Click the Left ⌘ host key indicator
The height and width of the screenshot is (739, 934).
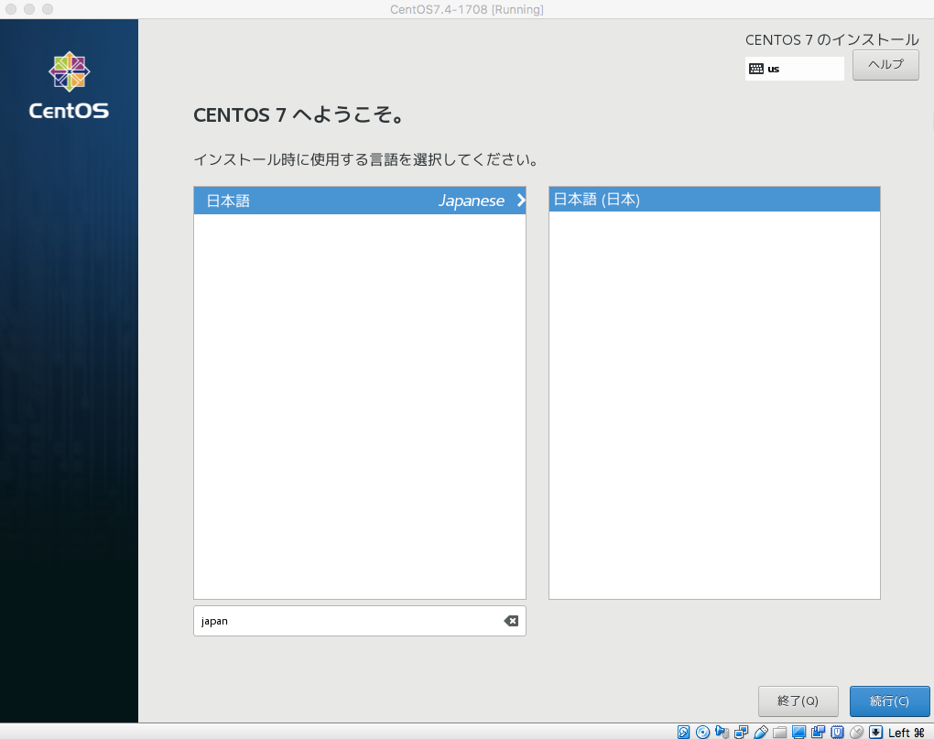pos(903,732)
